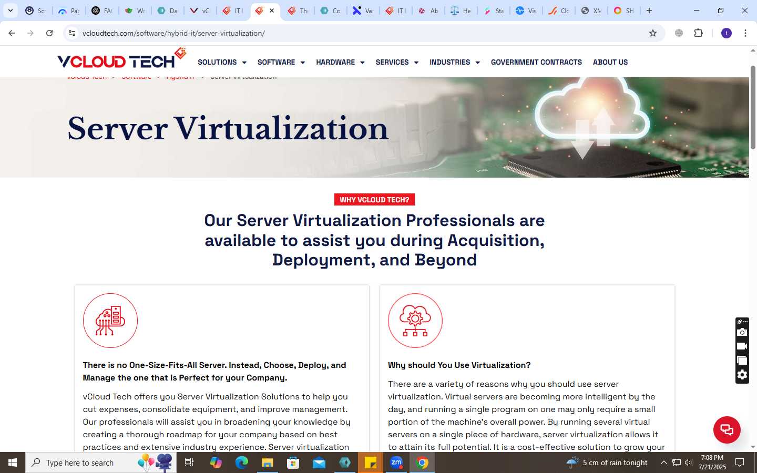The image size is (757, 473).
Task: Open Government Contracts page
Action: tap(536, 62)
